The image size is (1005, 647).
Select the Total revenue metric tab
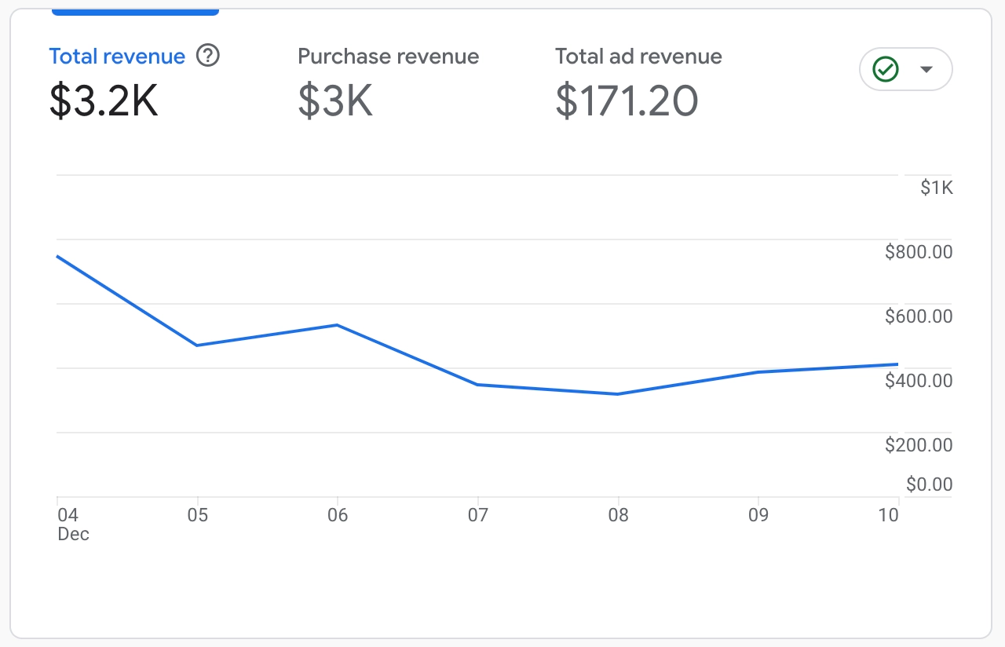click(x=117, y=57)
